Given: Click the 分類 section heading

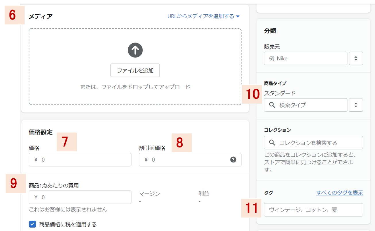Looking at the screenshot, I should pos(270,31).
